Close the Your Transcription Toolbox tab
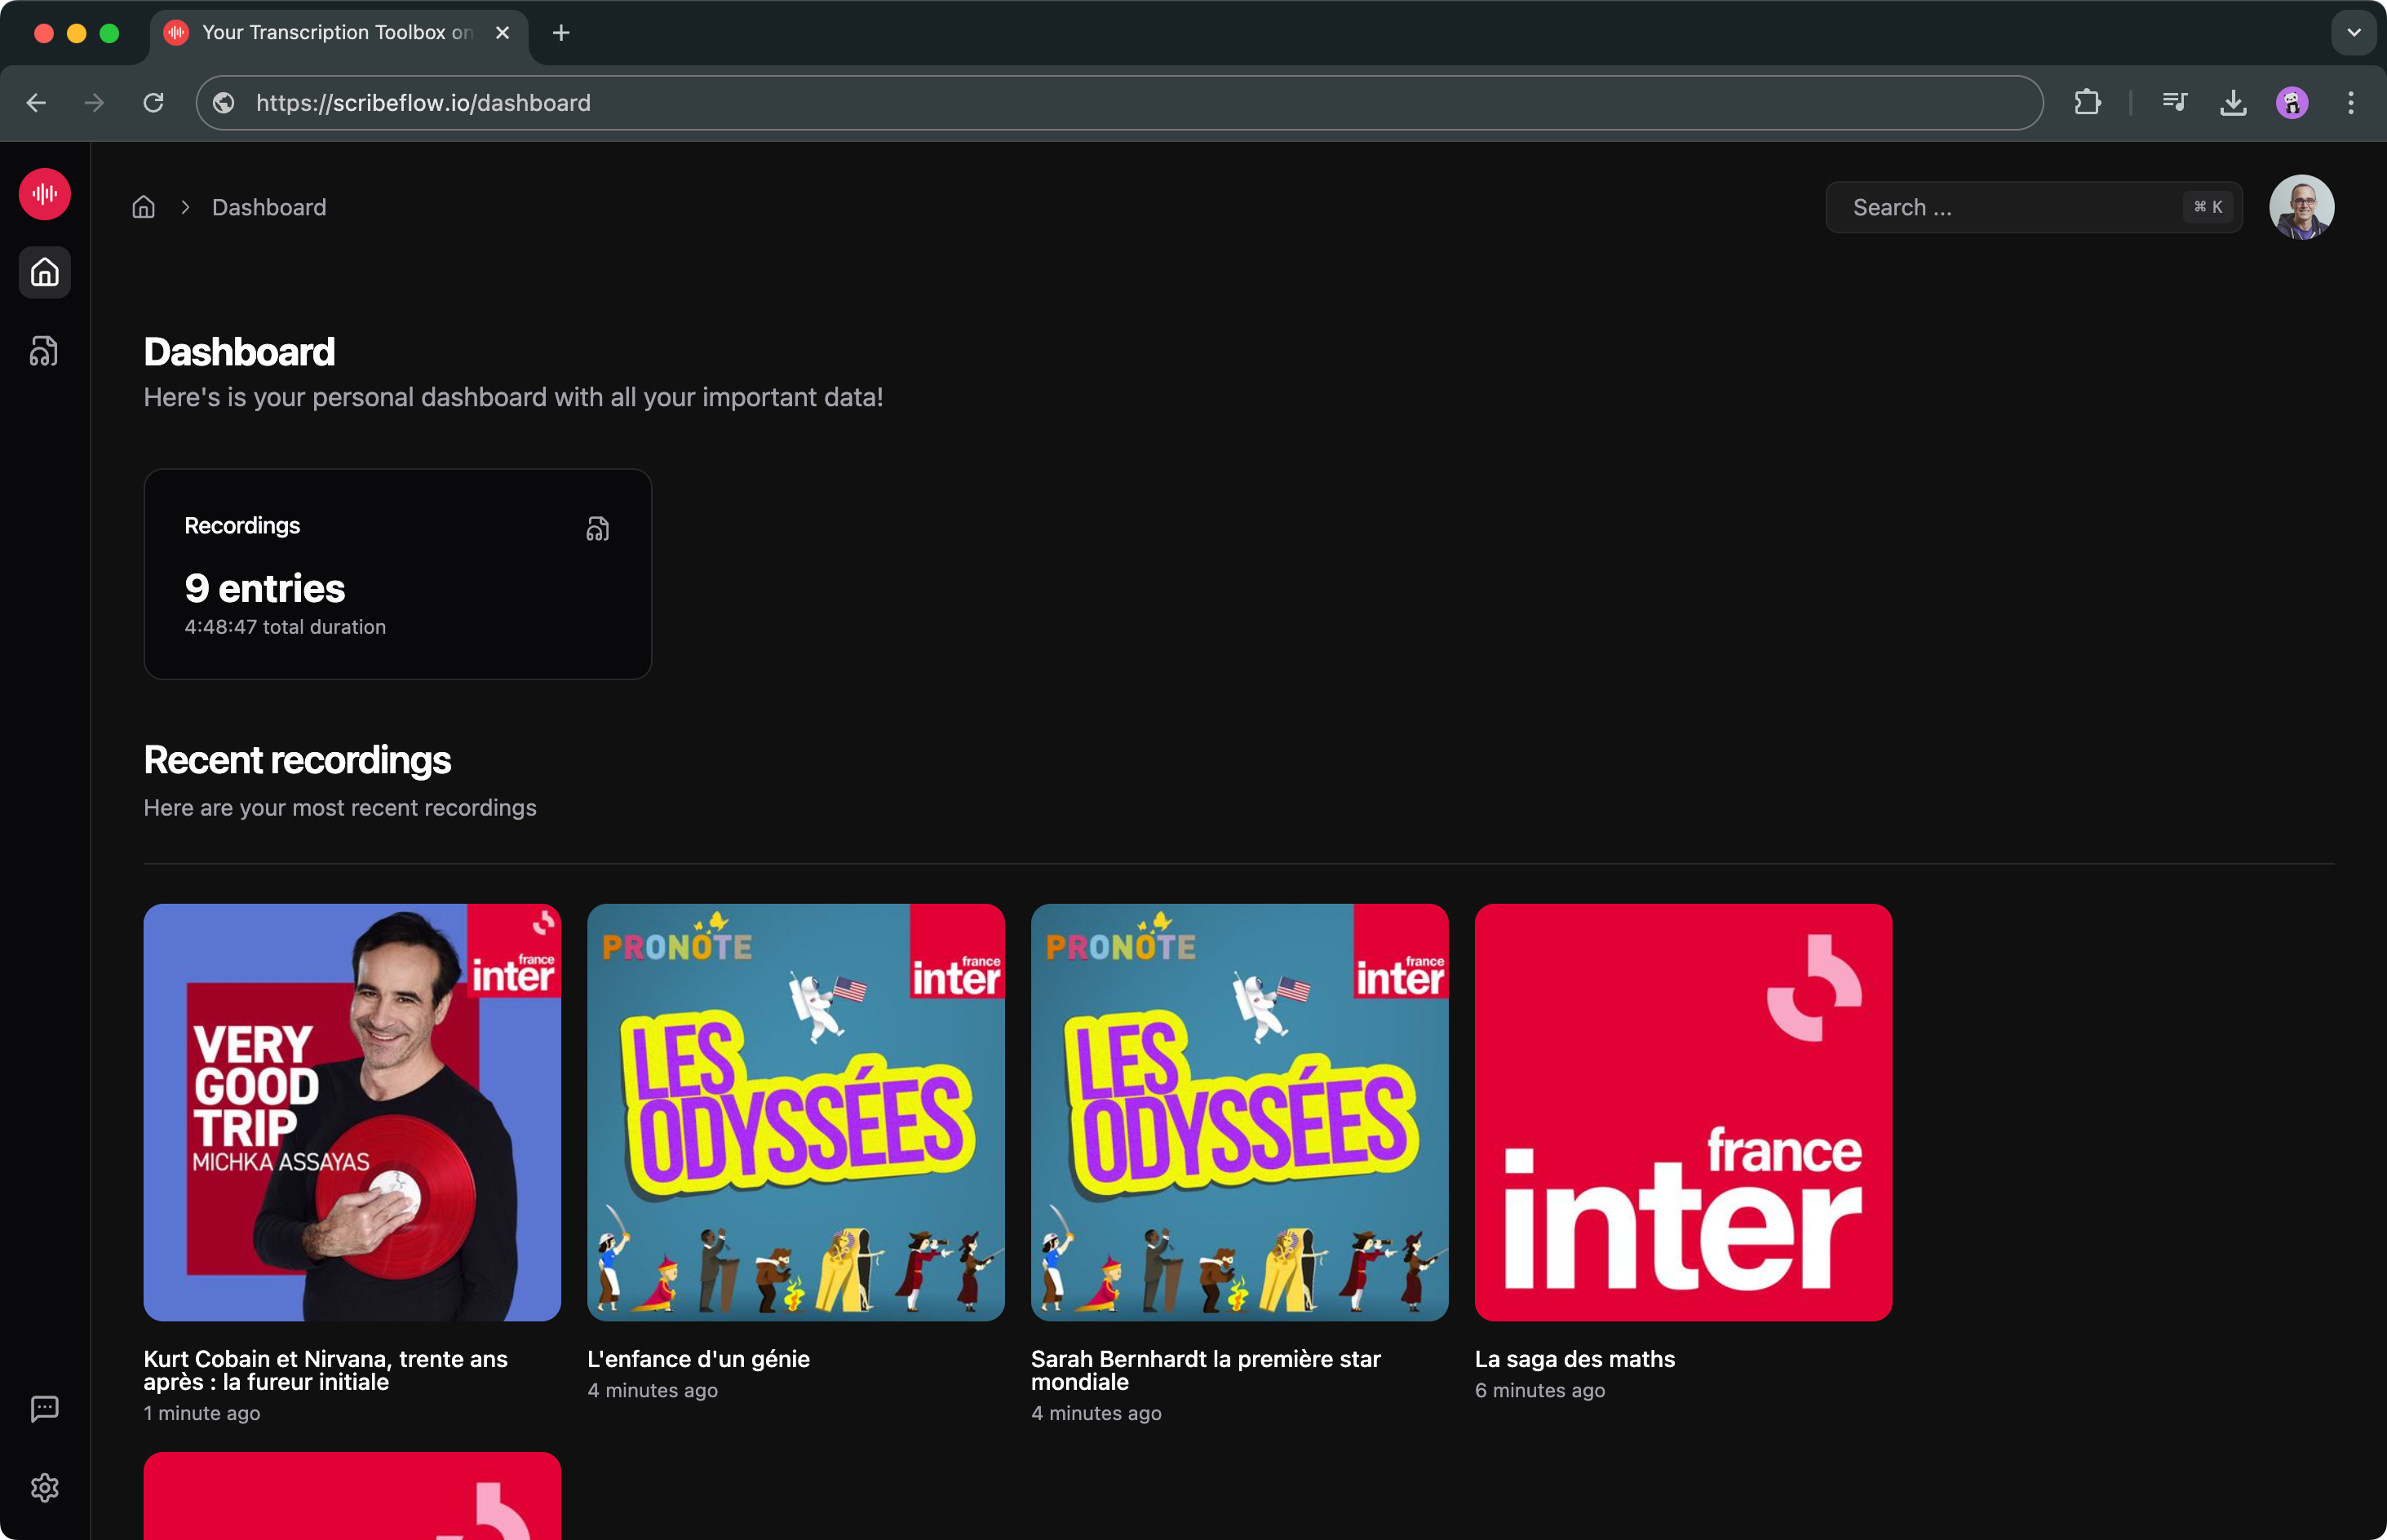 coord(503,33)
